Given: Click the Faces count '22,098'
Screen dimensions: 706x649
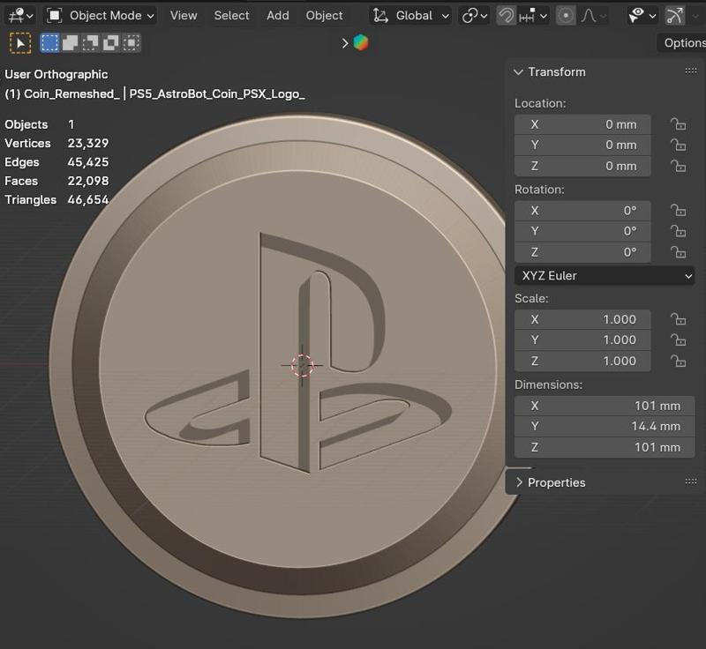Looking at the screenshot, I should coord(87,181).
